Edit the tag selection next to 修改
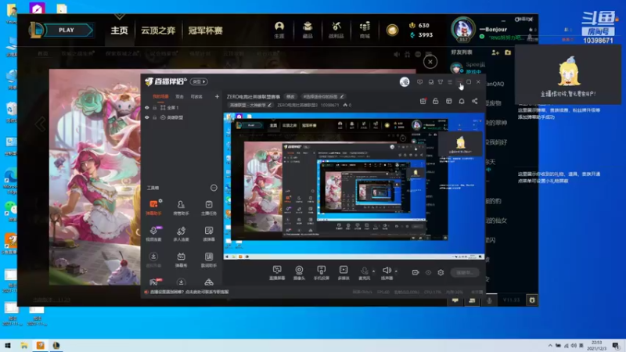 (x=322, y=96)
